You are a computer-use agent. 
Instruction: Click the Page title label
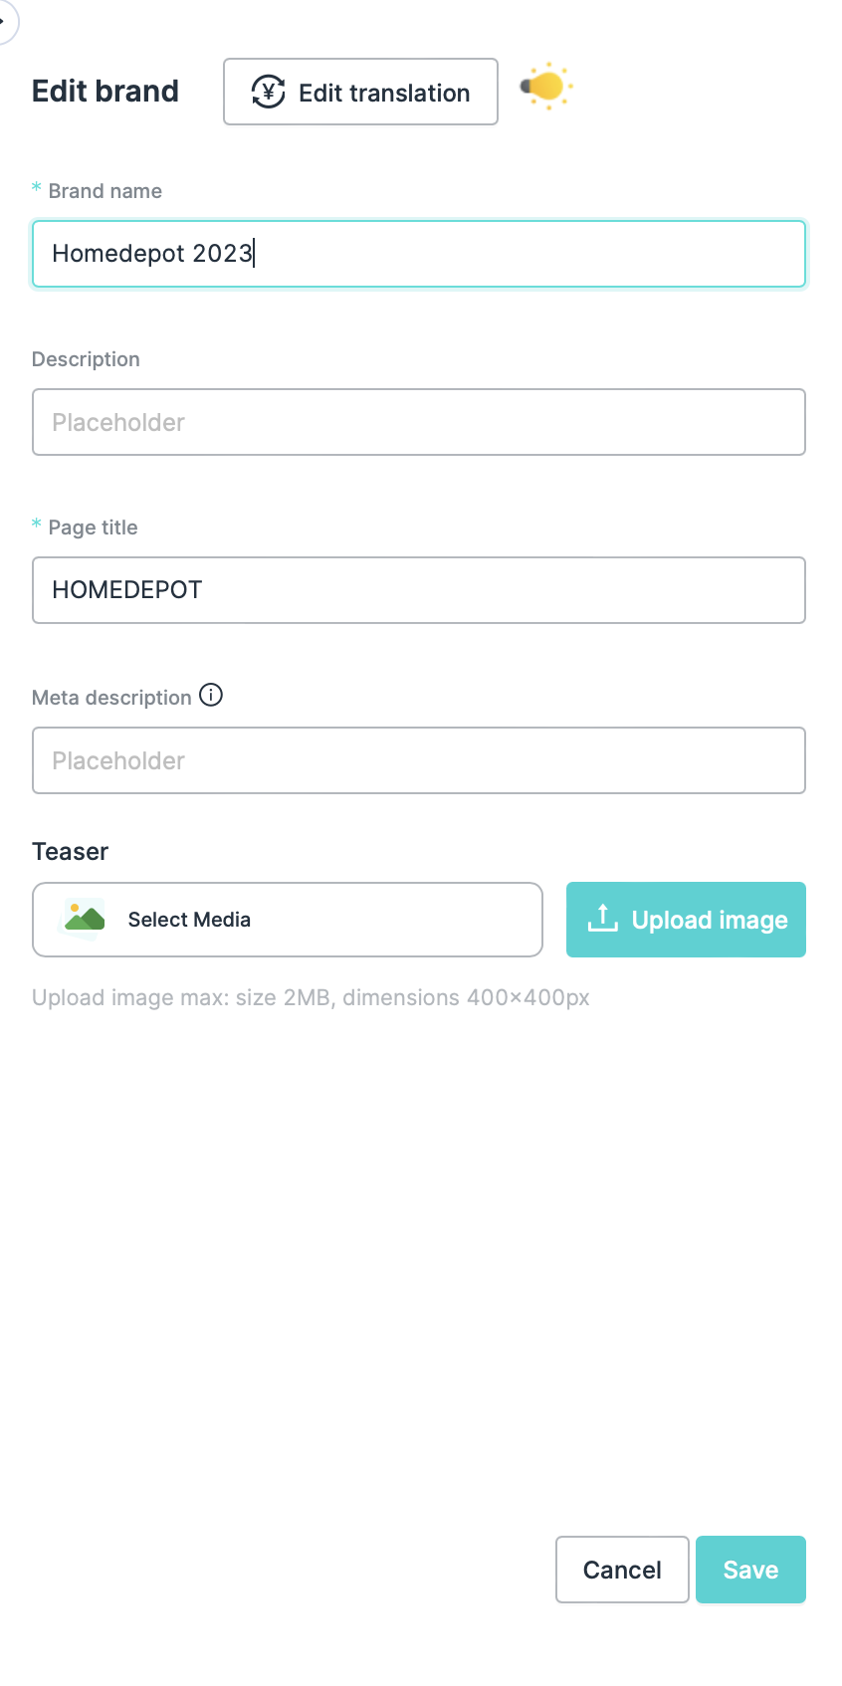(x=93, y=527)
